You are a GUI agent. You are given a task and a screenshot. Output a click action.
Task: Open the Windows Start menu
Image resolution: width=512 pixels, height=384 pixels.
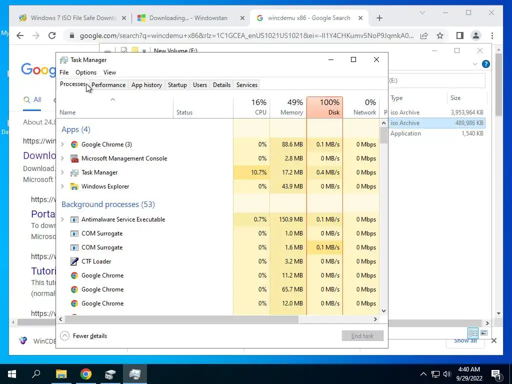click(x=12, y=374)
